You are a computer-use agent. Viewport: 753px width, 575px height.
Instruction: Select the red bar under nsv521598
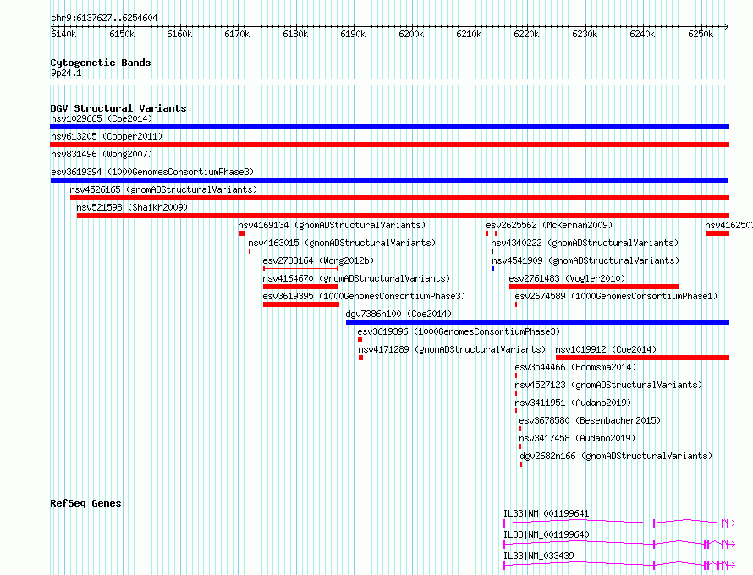(403, 216)
